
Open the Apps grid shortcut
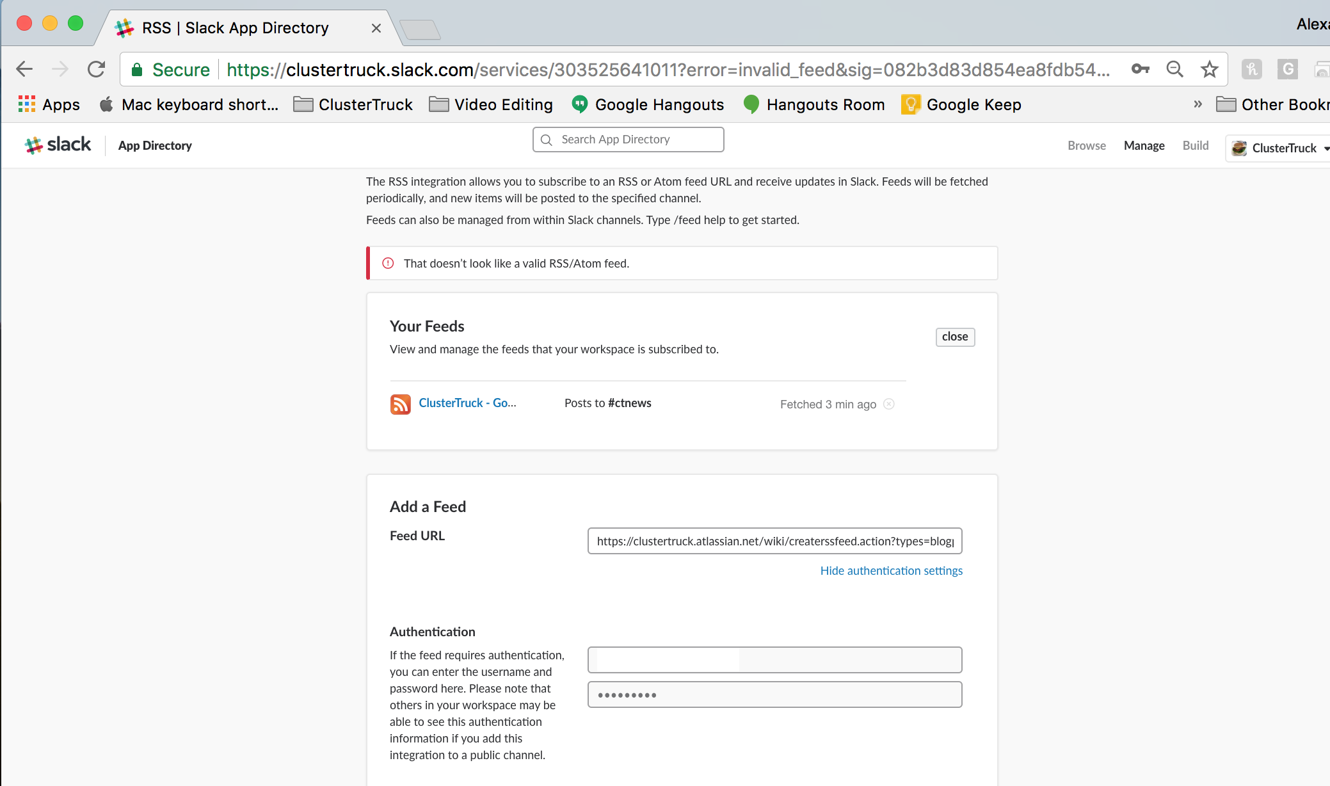click(49, 104)
